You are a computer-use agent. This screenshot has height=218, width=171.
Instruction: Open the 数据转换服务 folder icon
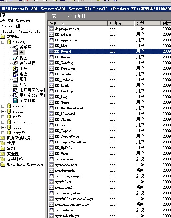pos(3,138)
